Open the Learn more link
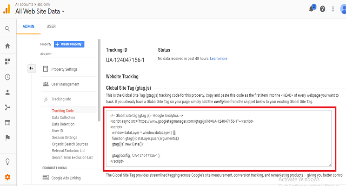Viewport: 346px width, 186px height. [x=219, y=59]
